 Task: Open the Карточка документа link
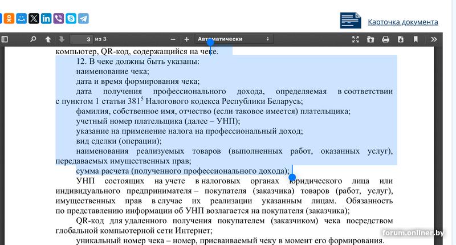(402, 22)
